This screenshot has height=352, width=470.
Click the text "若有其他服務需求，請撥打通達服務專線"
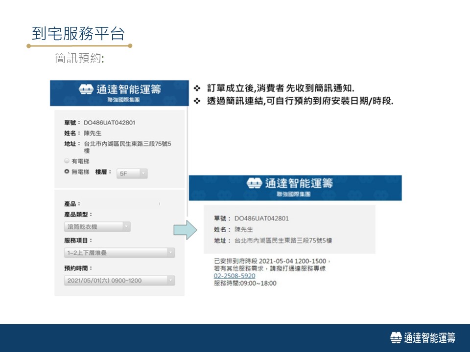pyautogui.click(x=270, y=268)
